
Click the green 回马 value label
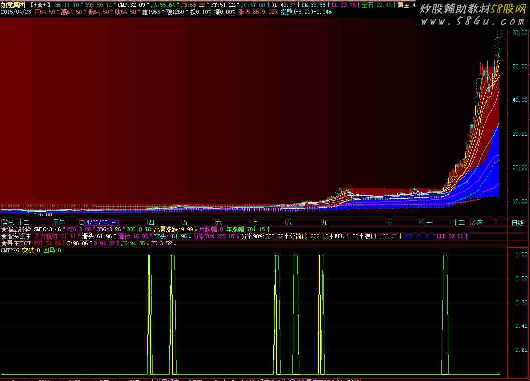click(52, 250)
